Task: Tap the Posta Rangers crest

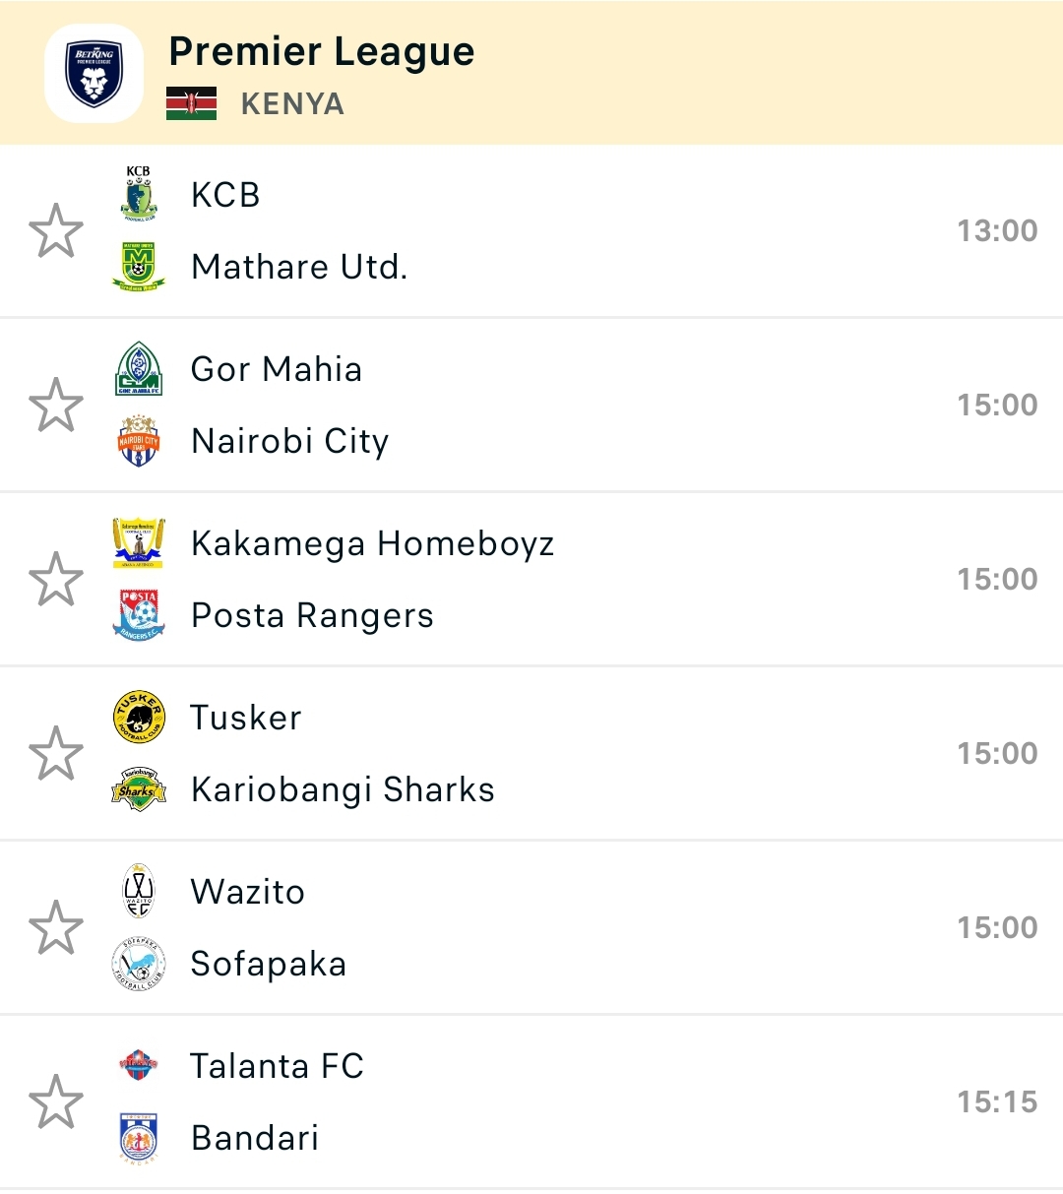Action: [x=139, y=615]
